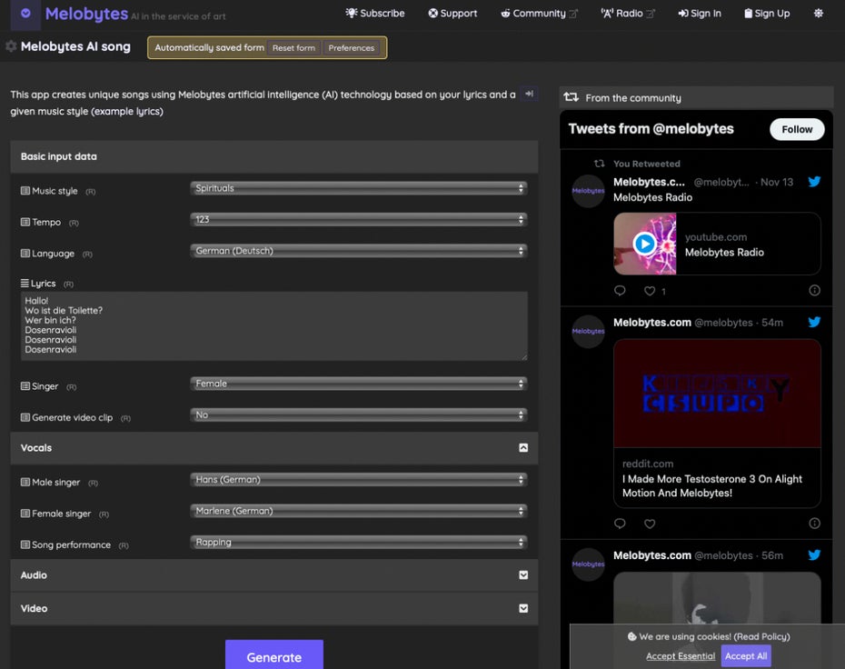Click the settings gear beside Melobytes AI song
Image resolution: width=845 pixels, height=669 pixels.
tap(11, 46)
